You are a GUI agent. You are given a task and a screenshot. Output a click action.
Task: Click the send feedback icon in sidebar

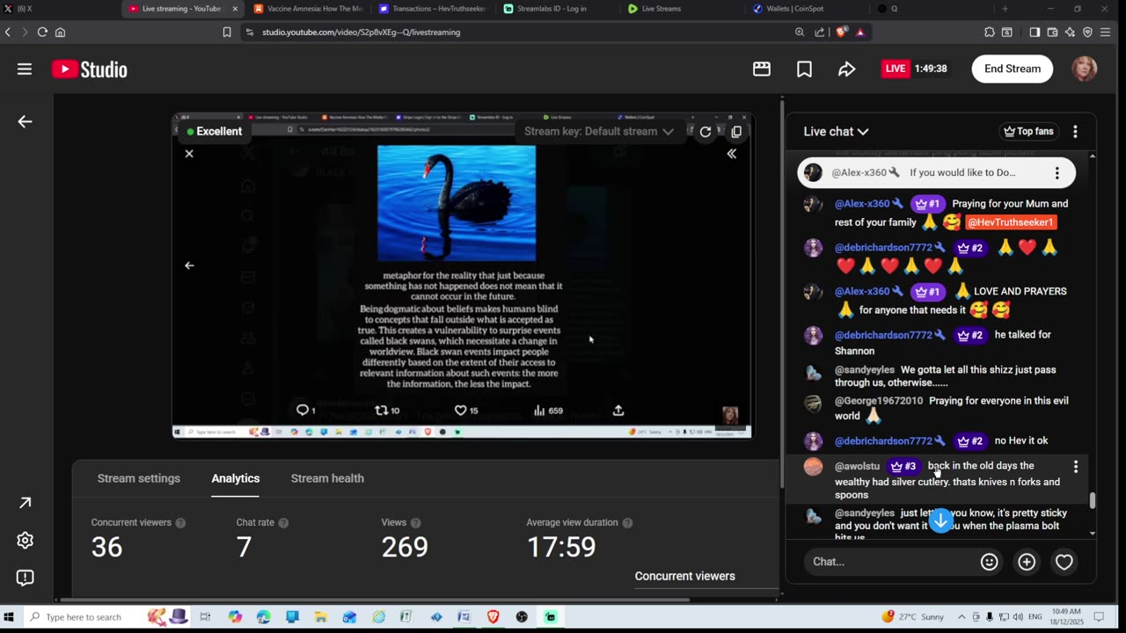tap(25, 578)
